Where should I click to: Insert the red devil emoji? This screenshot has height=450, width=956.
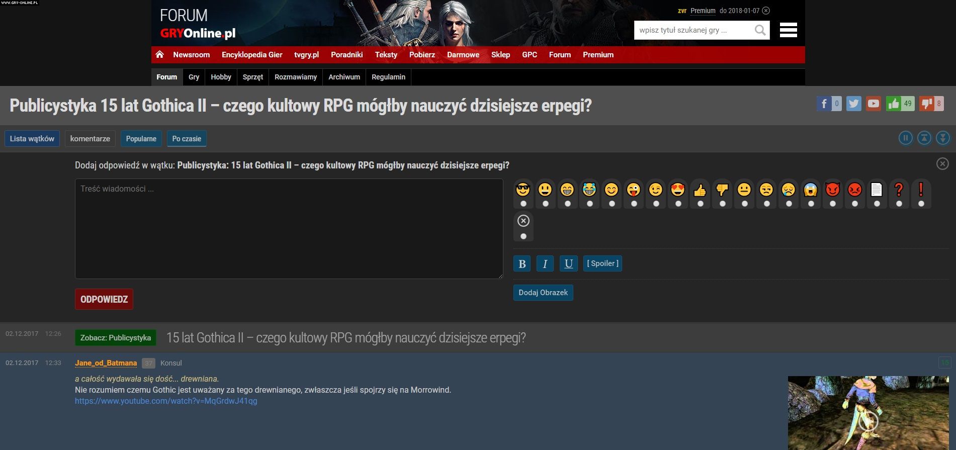(x=833, y=190)
